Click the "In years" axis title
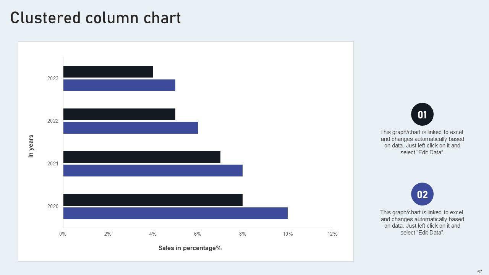The image size is (489, 275). [31, 146]
